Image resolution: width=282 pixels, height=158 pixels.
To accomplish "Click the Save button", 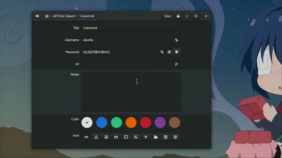I will click(167, 16).
